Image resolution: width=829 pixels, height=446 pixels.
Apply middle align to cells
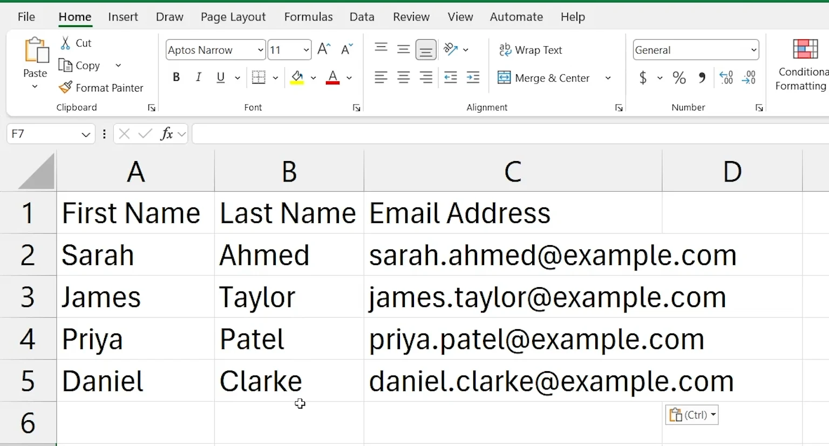403,50
